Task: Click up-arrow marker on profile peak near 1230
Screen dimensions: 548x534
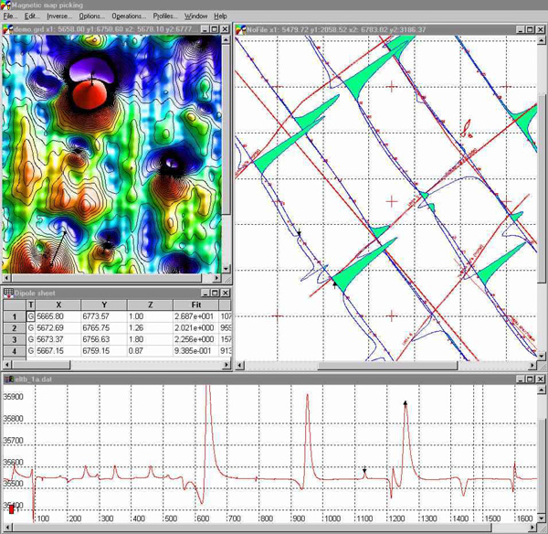Action: pos(406,402)
